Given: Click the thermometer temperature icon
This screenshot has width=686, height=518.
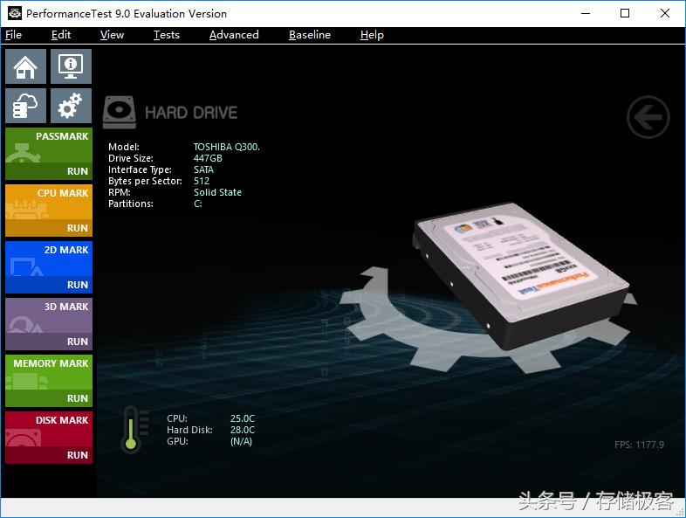Looking at the screenshot, I should coord(134,430).
